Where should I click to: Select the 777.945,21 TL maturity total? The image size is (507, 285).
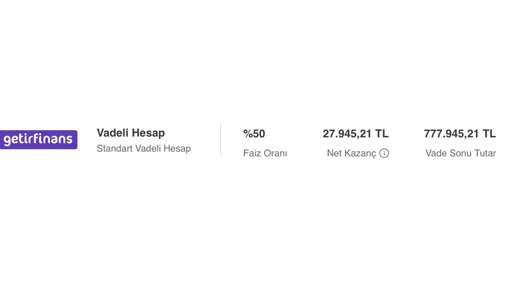[460, 134]
